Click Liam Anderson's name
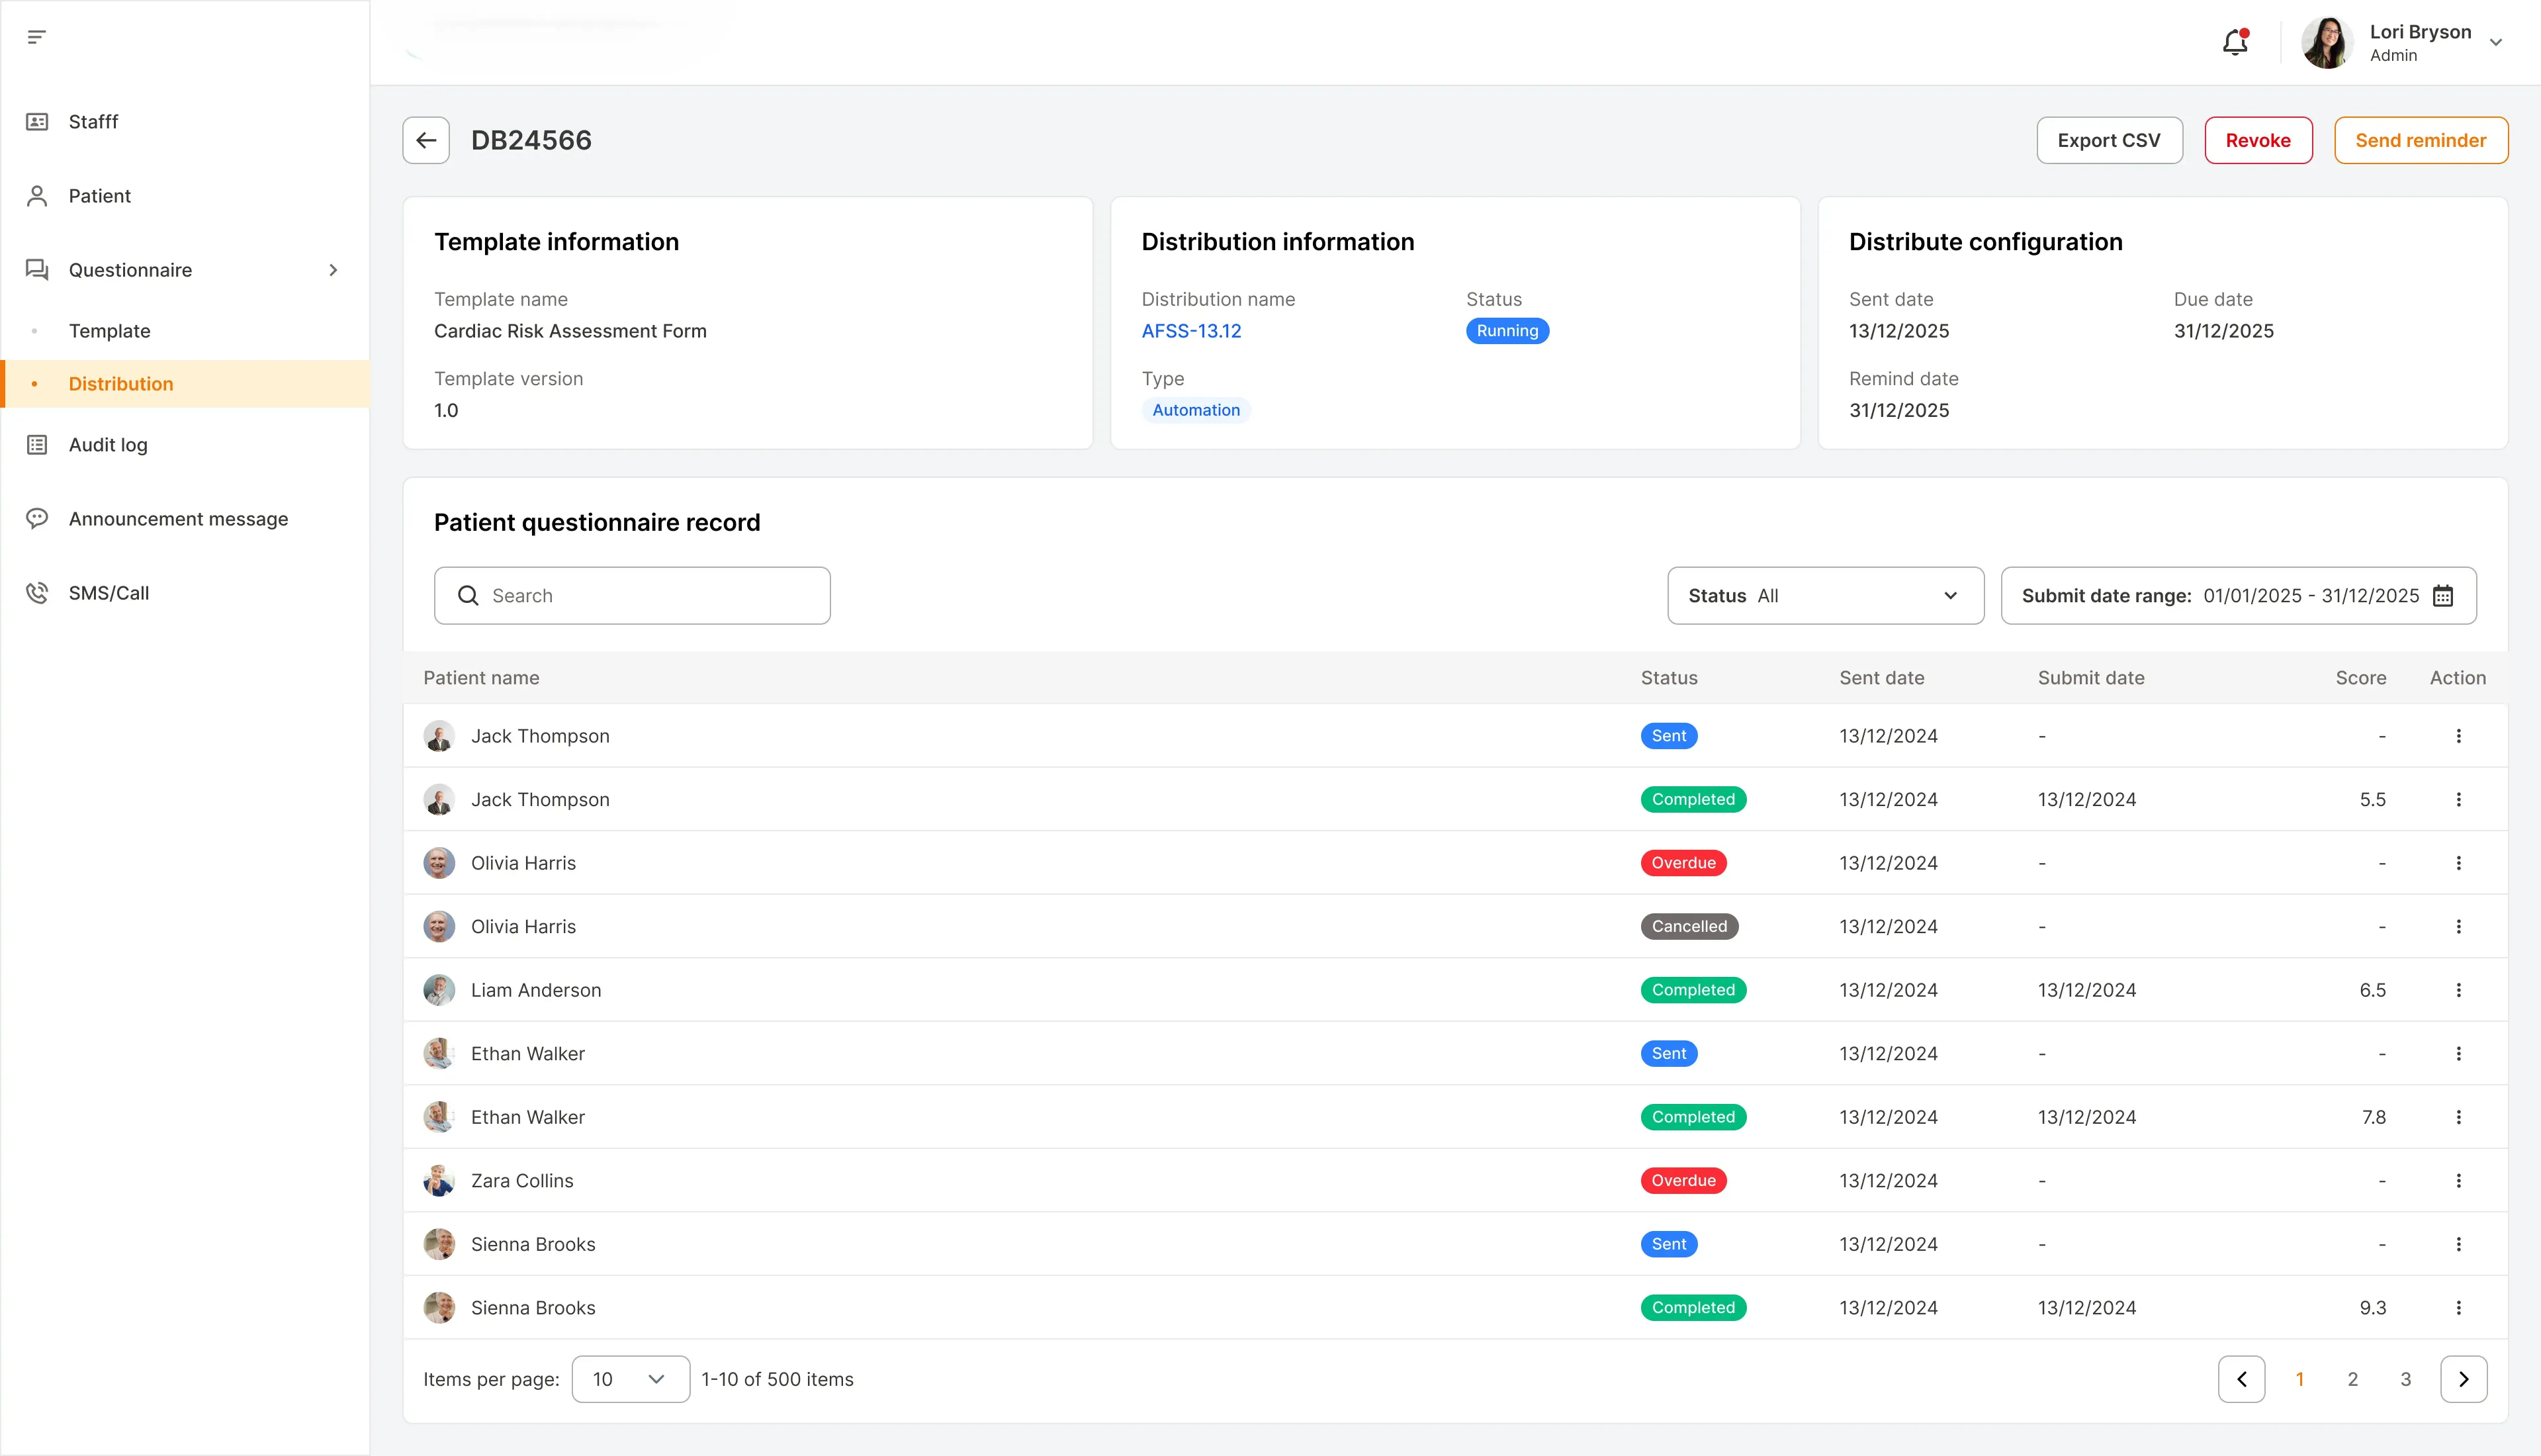2541x1456 pixels. tap(536, 990)
